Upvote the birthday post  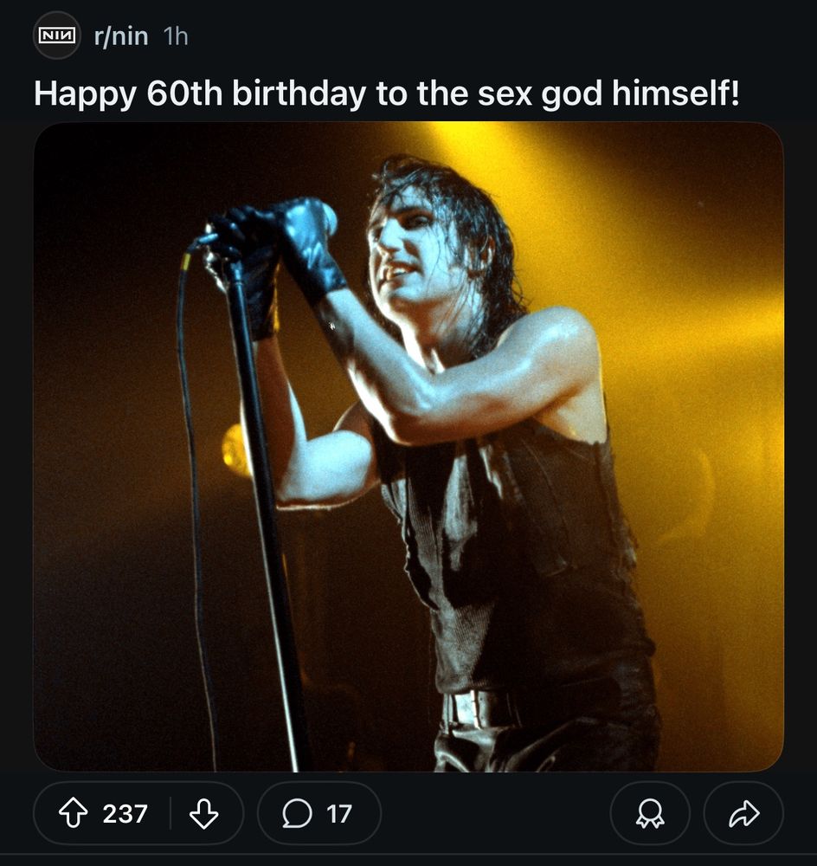(x=73, y=813)
